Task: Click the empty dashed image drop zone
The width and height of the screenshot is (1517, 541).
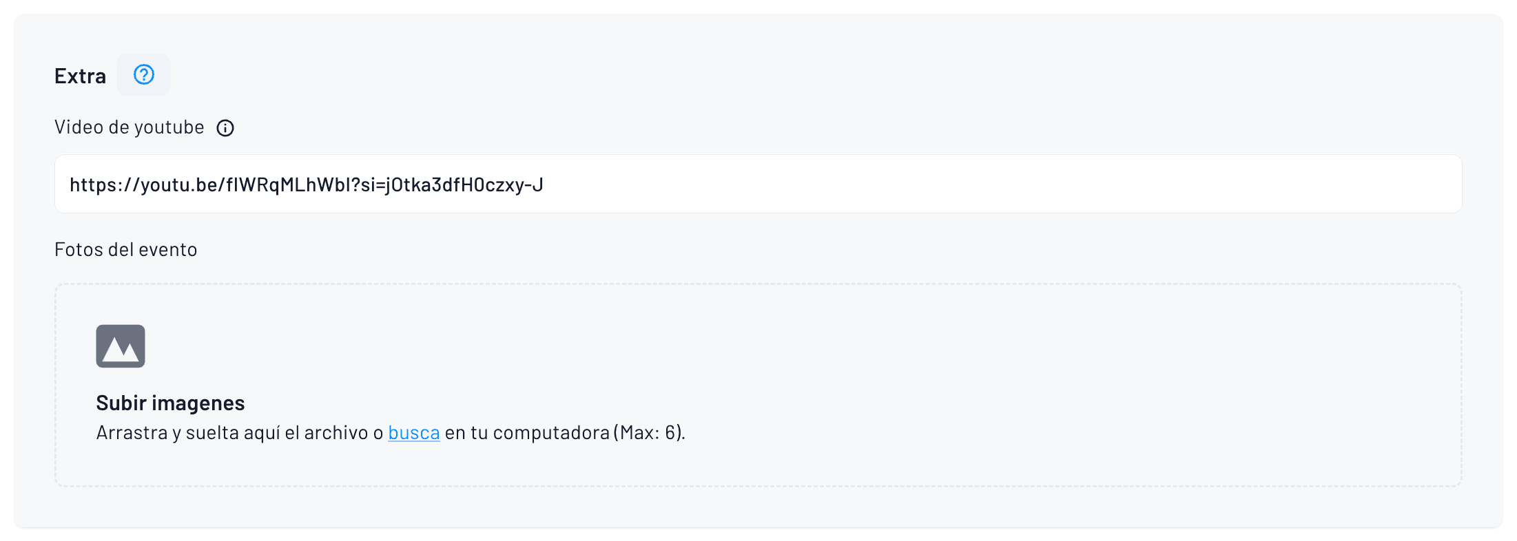Action: click(964, 358)
